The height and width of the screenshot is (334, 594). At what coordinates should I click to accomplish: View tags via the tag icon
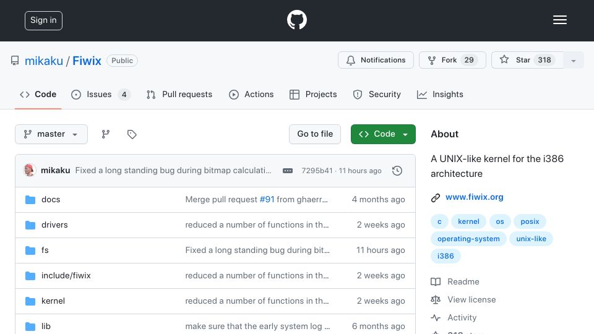point(132,134)
